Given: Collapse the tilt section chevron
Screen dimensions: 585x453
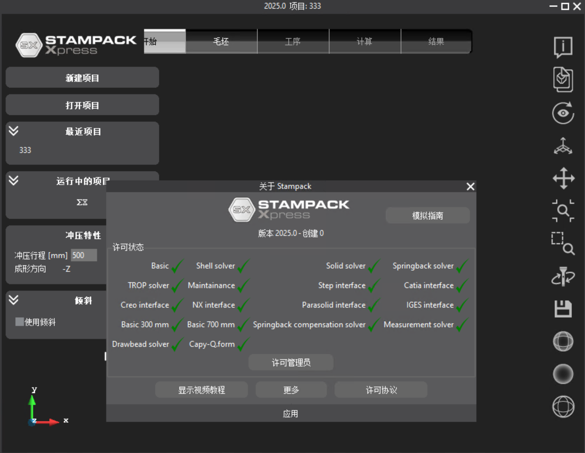Looking at the screenshot, I should click(x=13, y=299).
